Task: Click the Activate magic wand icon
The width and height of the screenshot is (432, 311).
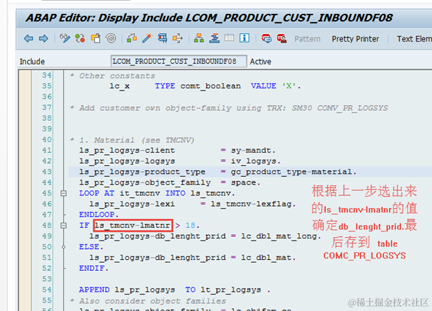Action: click(x=147, y=38)
